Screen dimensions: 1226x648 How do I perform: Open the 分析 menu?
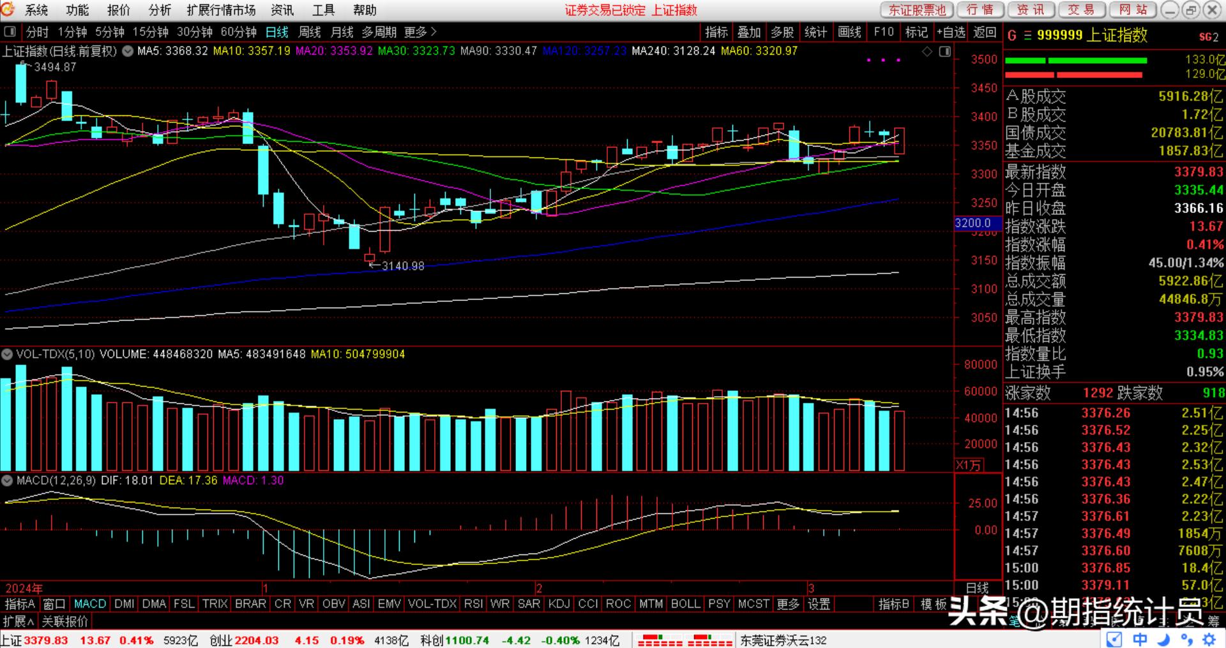coord(159,10)
